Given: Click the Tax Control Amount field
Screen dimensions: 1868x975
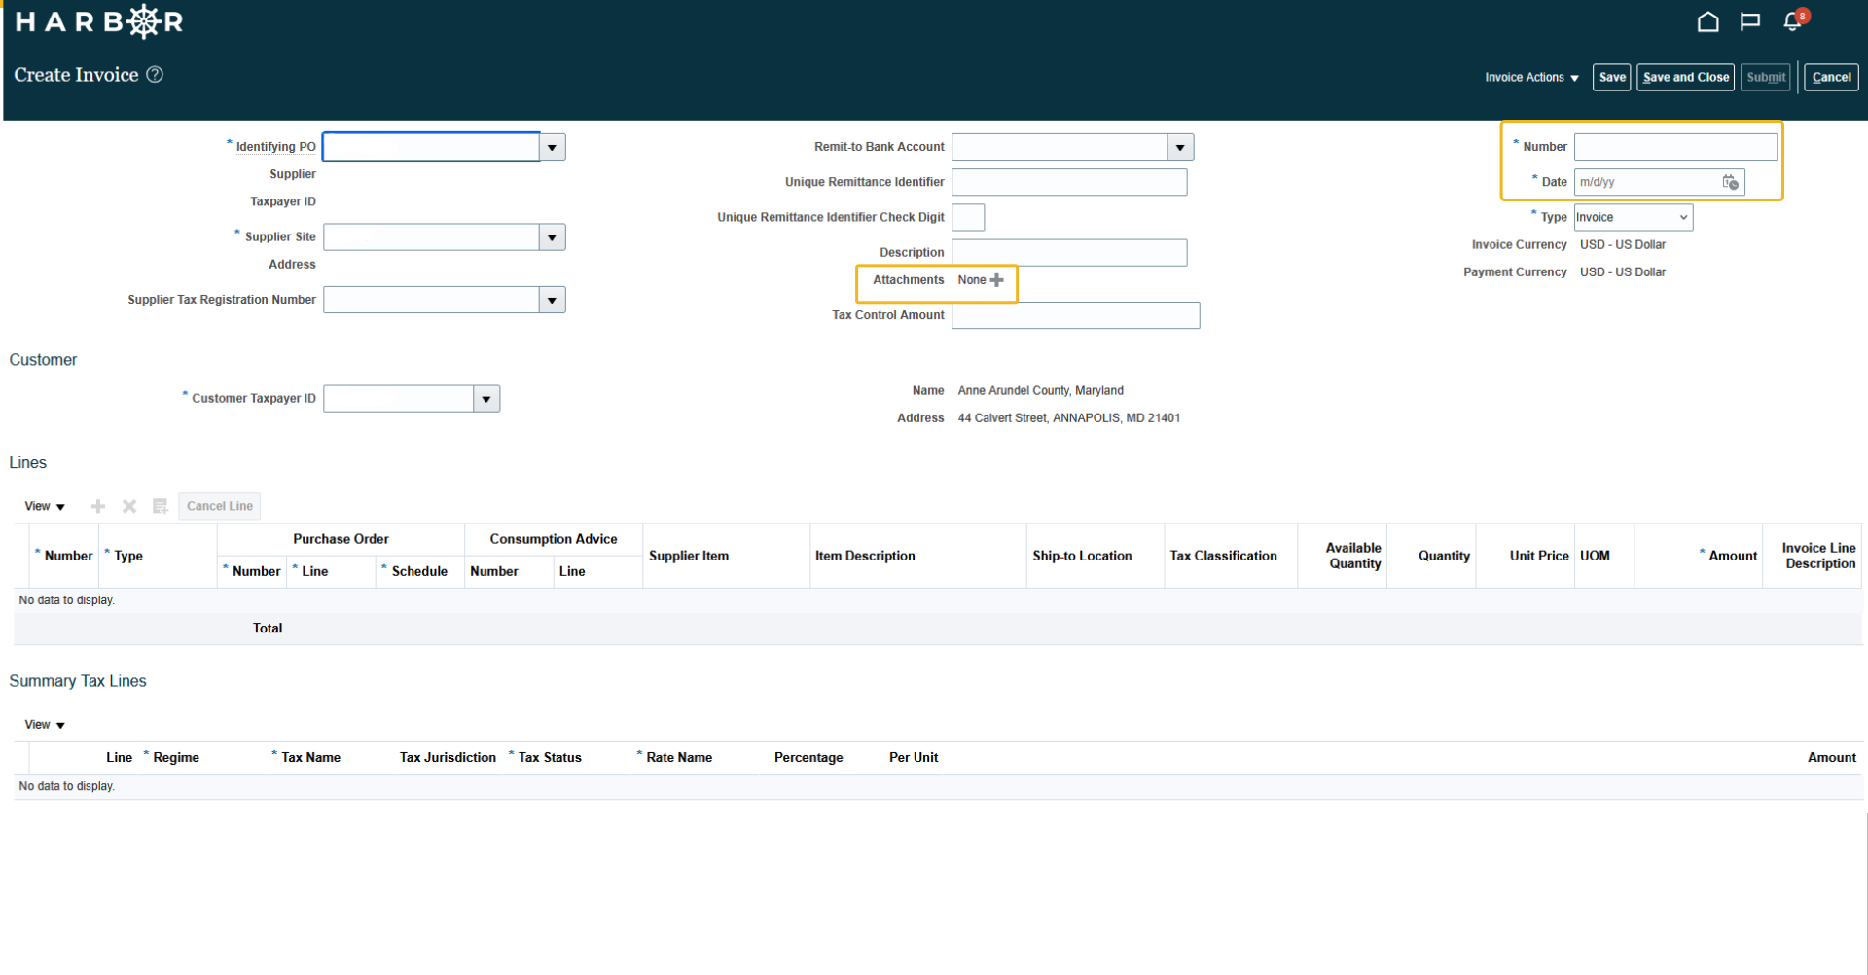Looking at the screenshot, I should tap(1075, 315).
